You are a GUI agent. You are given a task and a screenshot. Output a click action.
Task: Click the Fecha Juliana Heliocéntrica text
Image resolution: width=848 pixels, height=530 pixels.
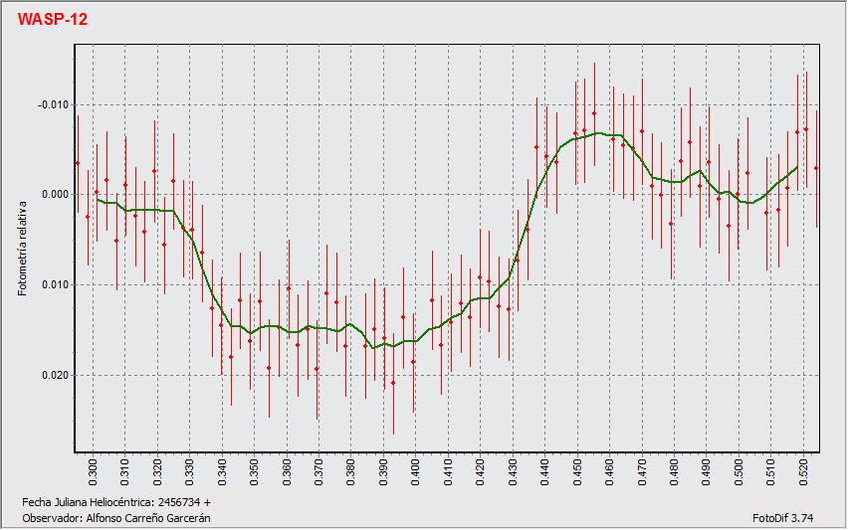tap(115, 503)
